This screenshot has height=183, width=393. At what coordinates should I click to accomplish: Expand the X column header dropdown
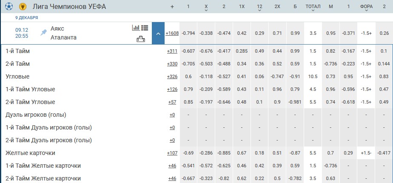pyautogui.click(x=206, y=11)
